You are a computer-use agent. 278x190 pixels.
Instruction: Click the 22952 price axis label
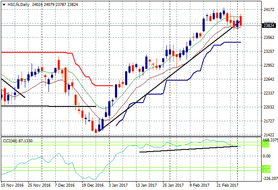(269, 65)
